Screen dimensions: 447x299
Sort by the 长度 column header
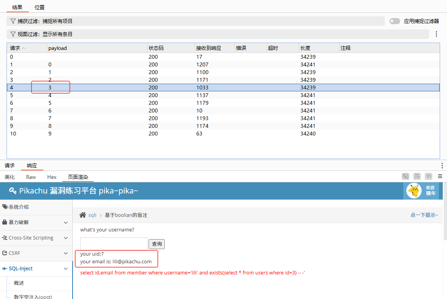click(x=319, y=48)
